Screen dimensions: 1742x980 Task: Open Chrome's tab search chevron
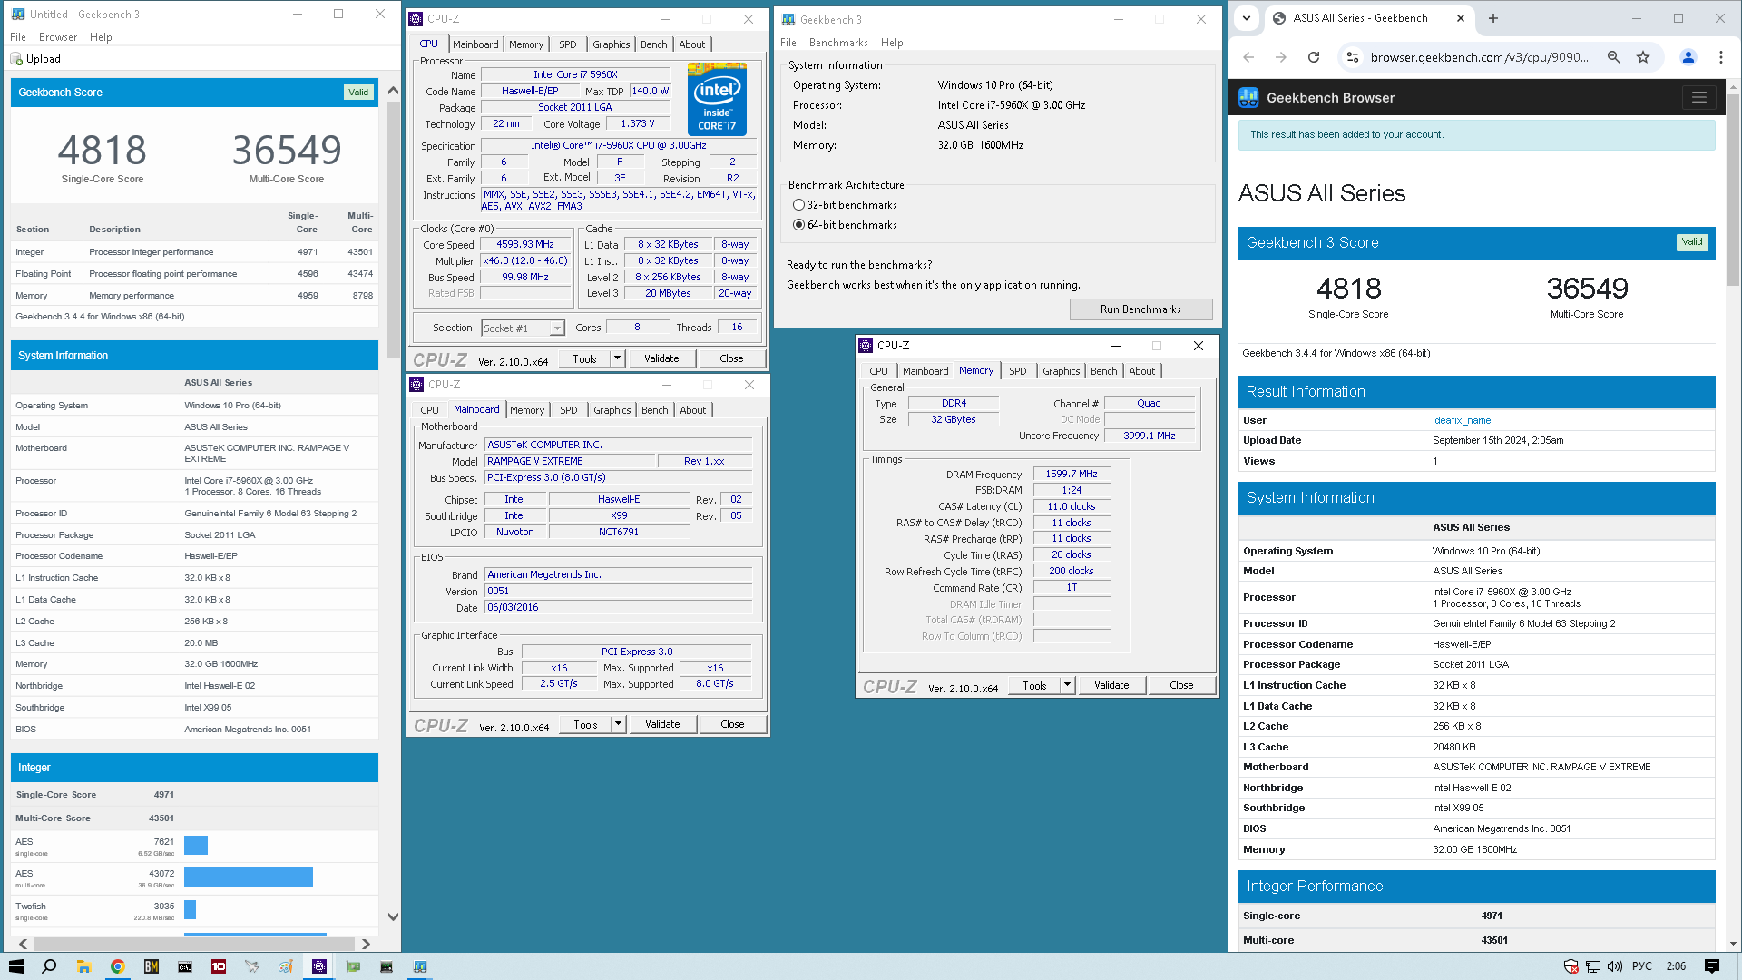click(x=1247, y=18)
